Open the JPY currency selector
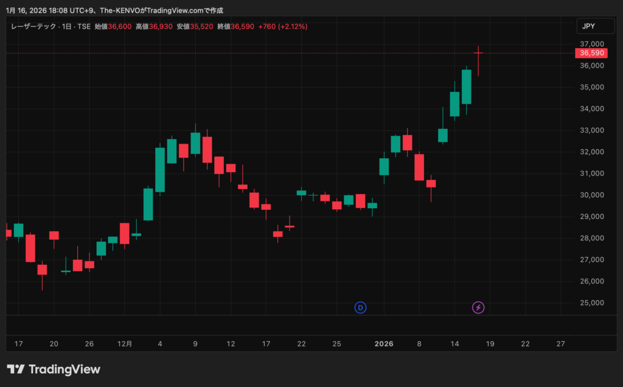 [x=588, y=26]
